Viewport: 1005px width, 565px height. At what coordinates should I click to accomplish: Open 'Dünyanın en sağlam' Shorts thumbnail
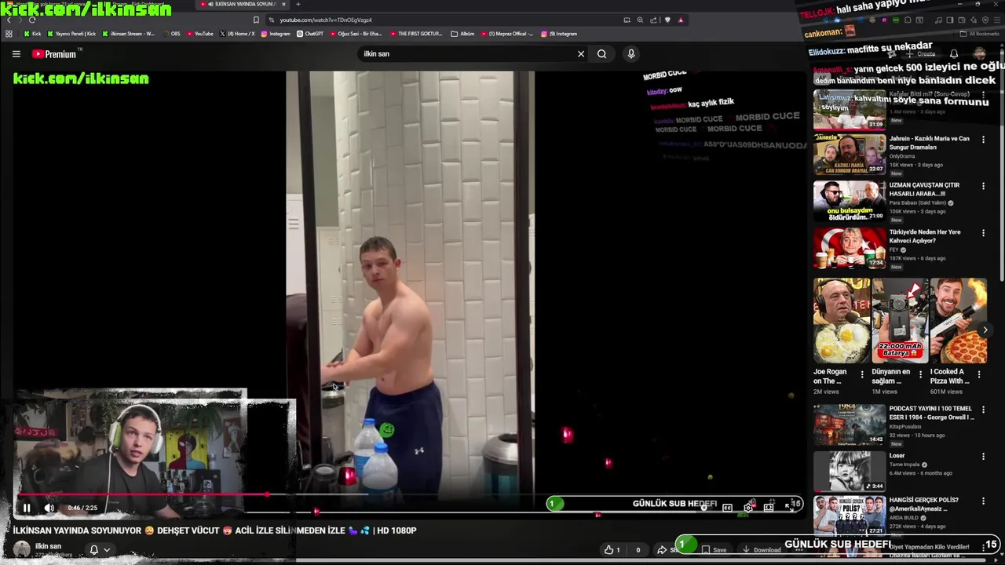[900, 320]
